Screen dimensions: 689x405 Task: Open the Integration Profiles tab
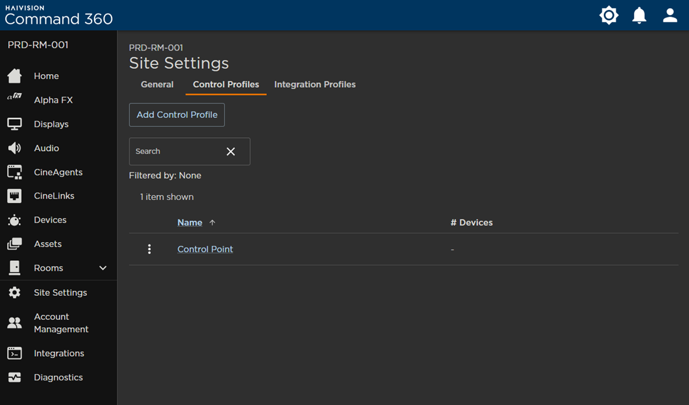coord(315,85)
